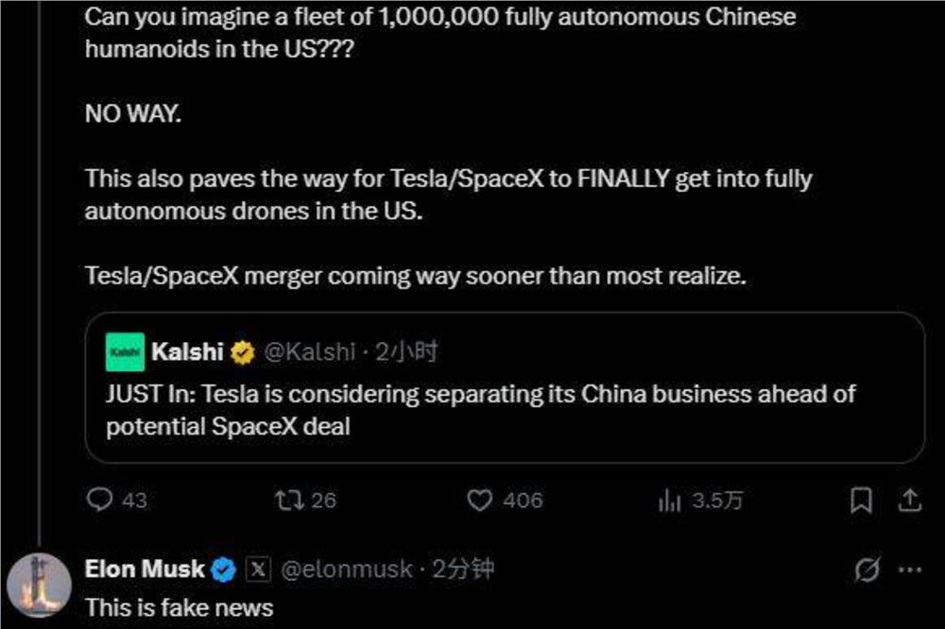Screen dimensions: 945x629
Task: Bookmark the post with the bookmark icon
Action: (x=861, y=500)
